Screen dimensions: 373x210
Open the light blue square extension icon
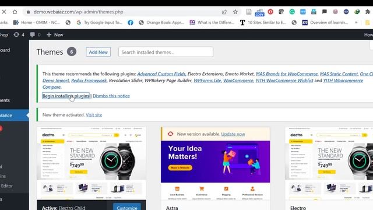[303, 12]
